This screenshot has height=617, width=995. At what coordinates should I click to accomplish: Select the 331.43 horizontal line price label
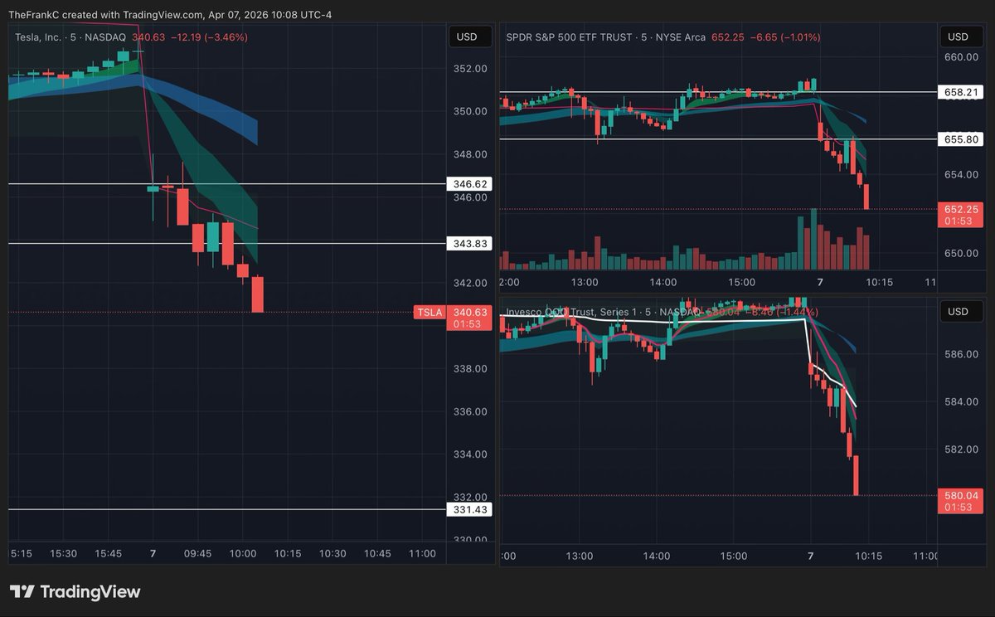(x=469, y=509)
